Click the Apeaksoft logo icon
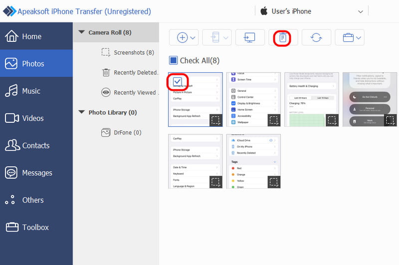 [x=9, y=11]
